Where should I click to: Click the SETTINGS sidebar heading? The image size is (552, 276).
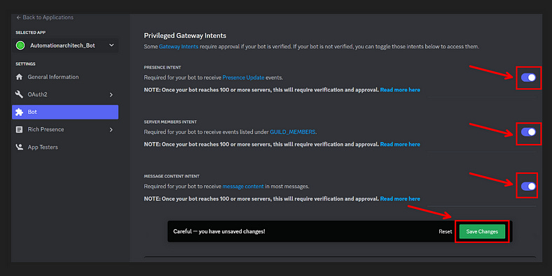25,64
